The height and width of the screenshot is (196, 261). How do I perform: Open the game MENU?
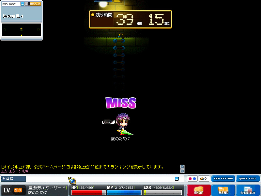click(223, 190)
